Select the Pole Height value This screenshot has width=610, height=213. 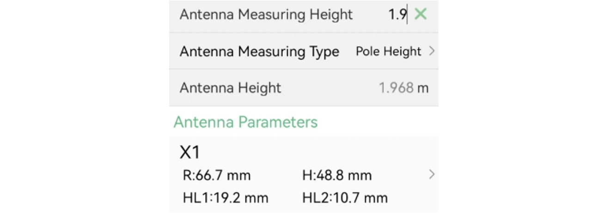click(x=388, y=52)
